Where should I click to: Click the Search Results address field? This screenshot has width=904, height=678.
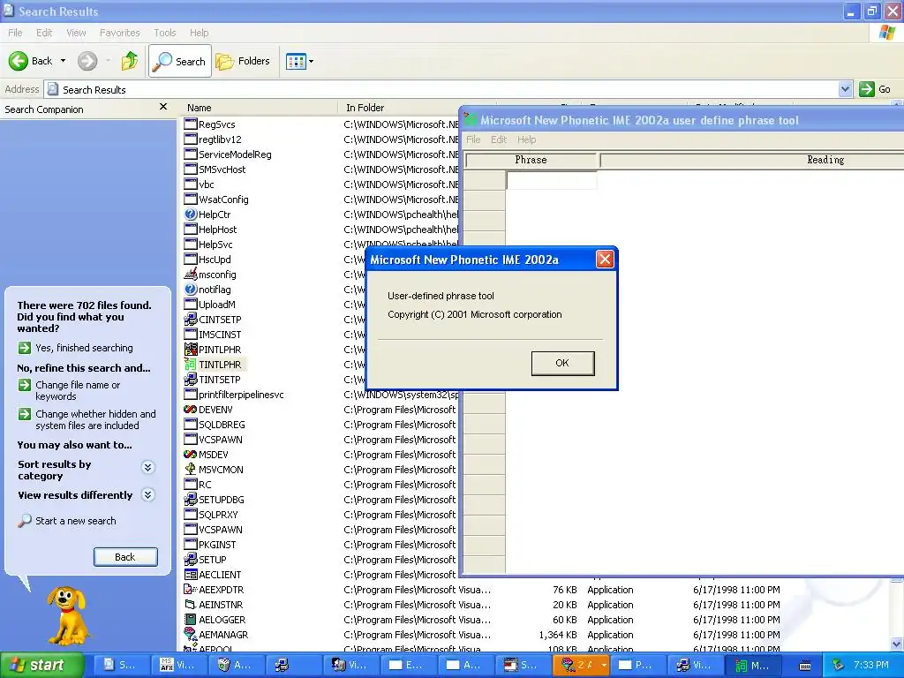click(441, 89)
